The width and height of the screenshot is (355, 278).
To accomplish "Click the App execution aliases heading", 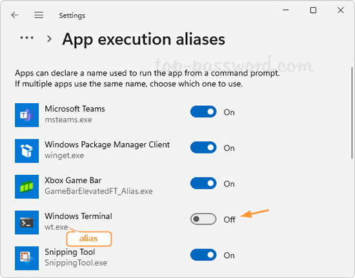I will coord(144,39).
